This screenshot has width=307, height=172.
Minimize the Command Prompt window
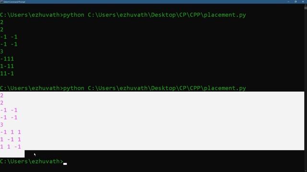coord(288,2)
